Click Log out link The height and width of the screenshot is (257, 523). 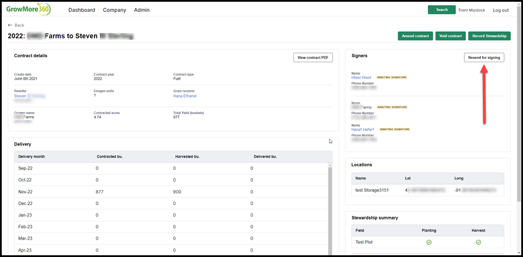tap(500, 10)
